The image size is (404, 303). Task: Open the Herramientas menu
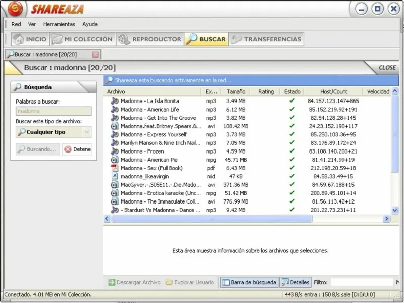59,24
